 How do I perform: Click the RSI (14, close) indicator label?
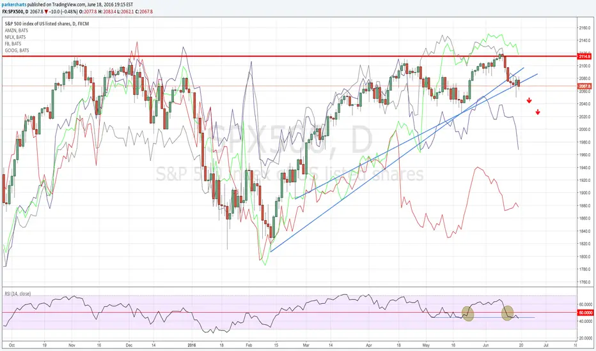(17, 294)
